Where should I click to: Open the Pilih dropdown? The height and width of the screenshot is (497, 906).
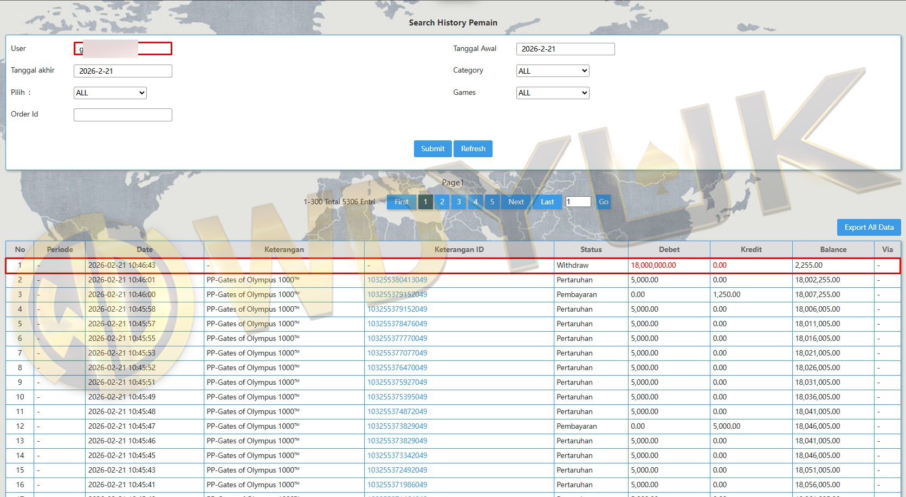[x=110, y=93]
